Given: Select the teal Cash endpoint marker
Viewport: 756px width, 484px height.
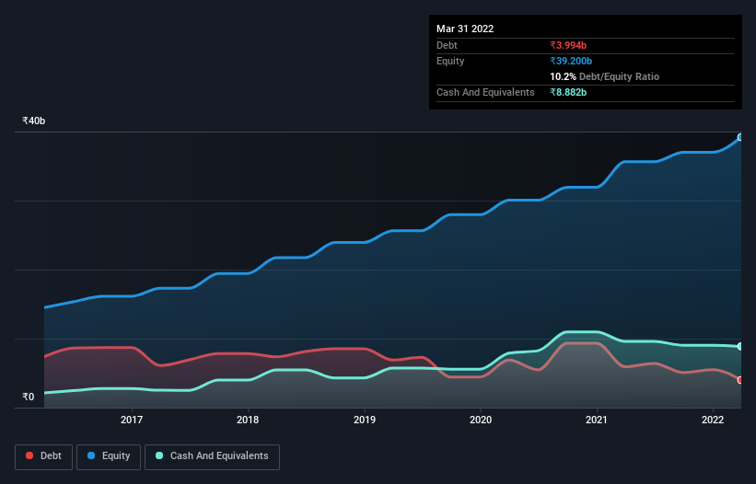Looking at the screenshot, I should click(740, 346).
